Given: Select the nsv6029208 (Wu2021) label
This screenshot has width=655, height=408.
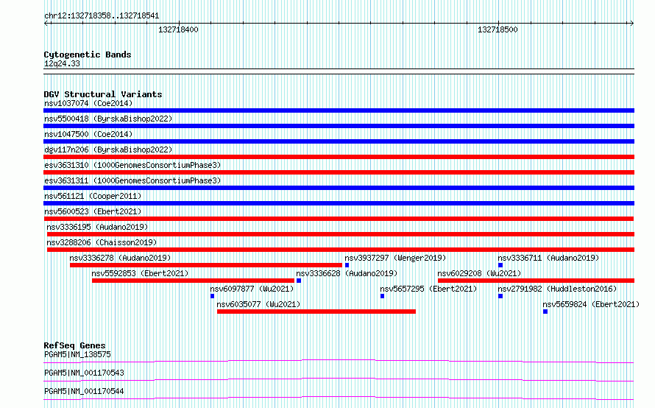Looking at the screenshot, I should click(x=479, y=273).
